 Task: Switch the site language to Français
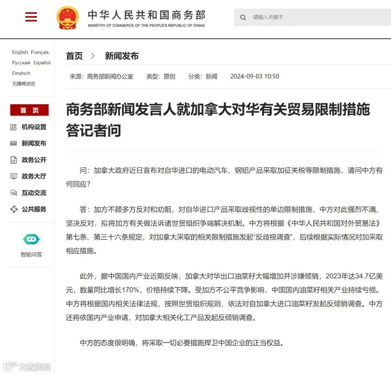pyautogui.click(x=40, y=52)
